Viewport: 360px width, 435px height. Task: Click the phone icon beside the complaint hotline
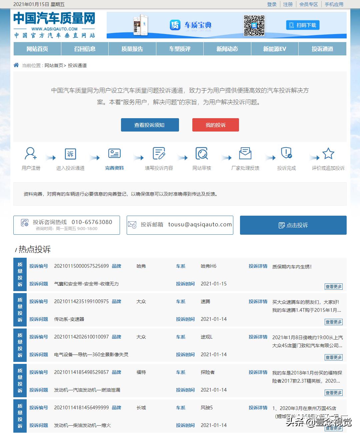point(25,223)
